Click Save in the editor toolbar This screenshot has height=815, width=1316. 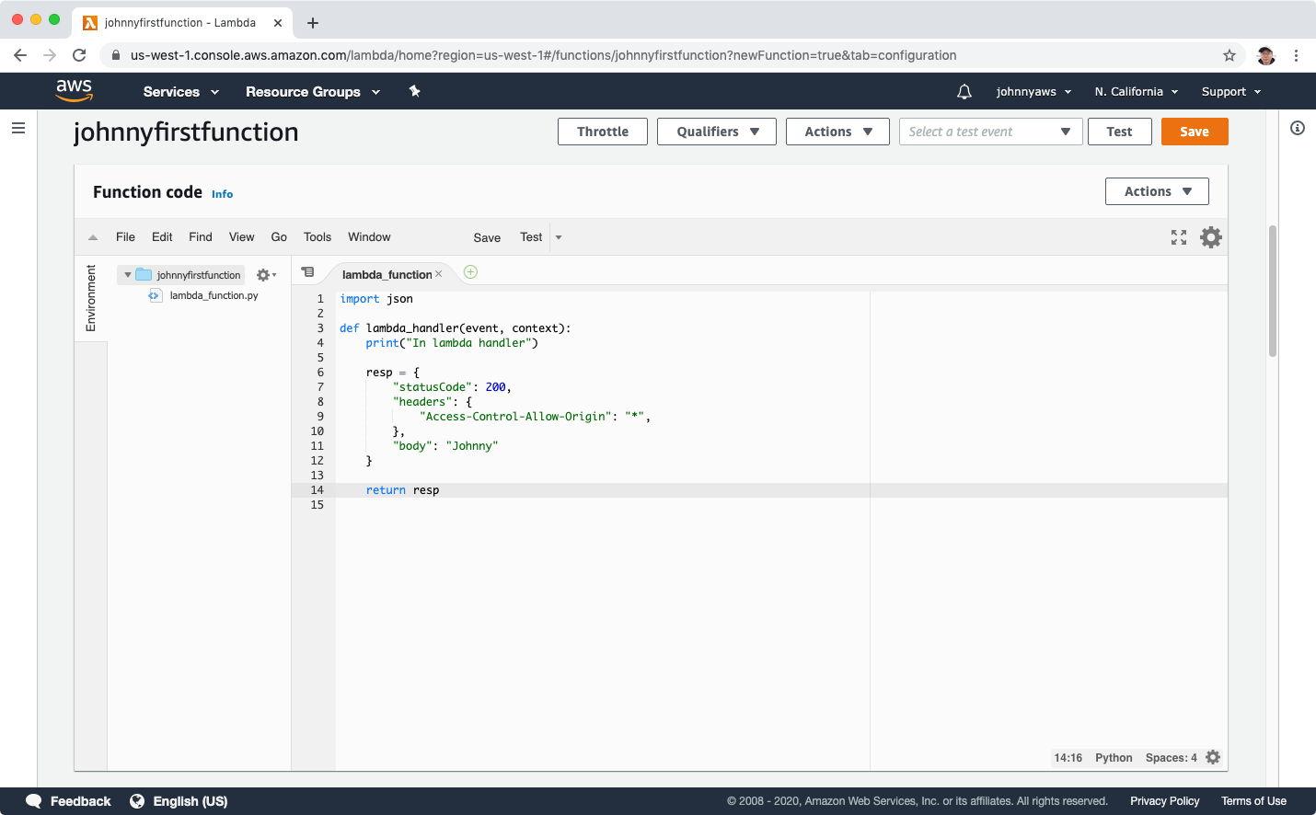[487, 237]
